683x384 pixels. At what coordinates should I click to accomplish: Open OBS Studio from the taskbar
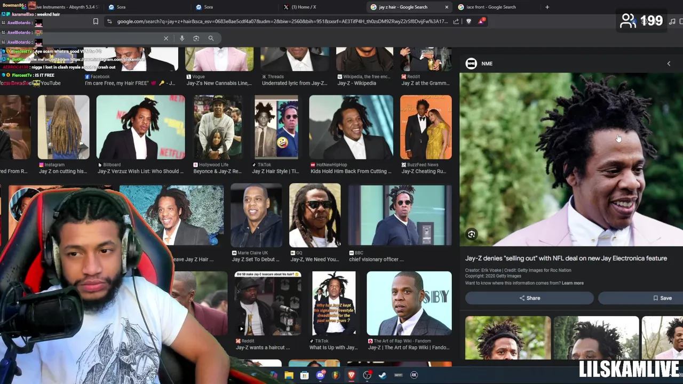[367, 375]
